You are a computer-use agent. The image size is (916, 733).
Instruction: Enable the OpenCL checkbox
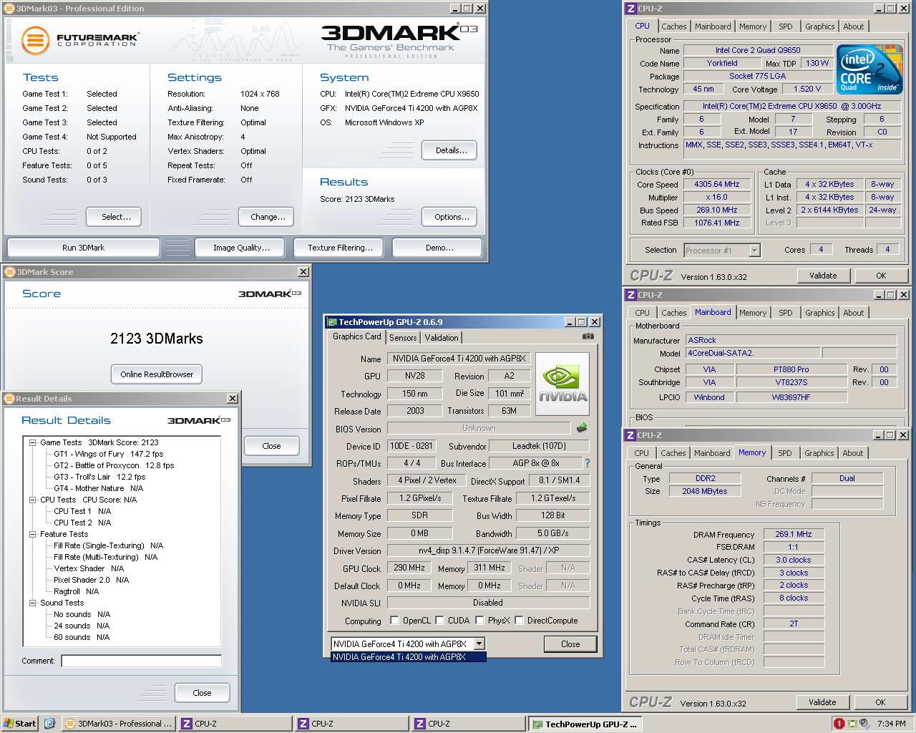(x=394, y=621)
